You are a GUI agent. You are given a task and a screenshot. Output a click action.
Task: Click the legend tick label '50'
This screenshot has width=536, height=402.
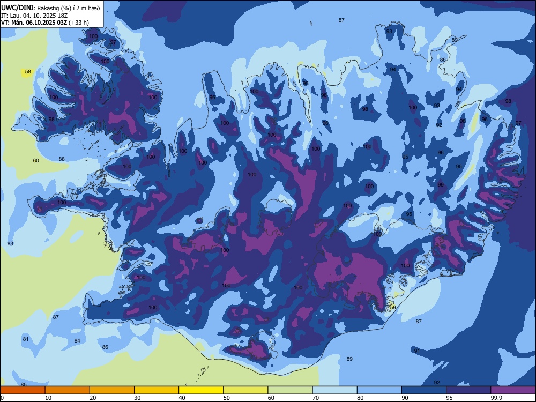click(227, 398)
